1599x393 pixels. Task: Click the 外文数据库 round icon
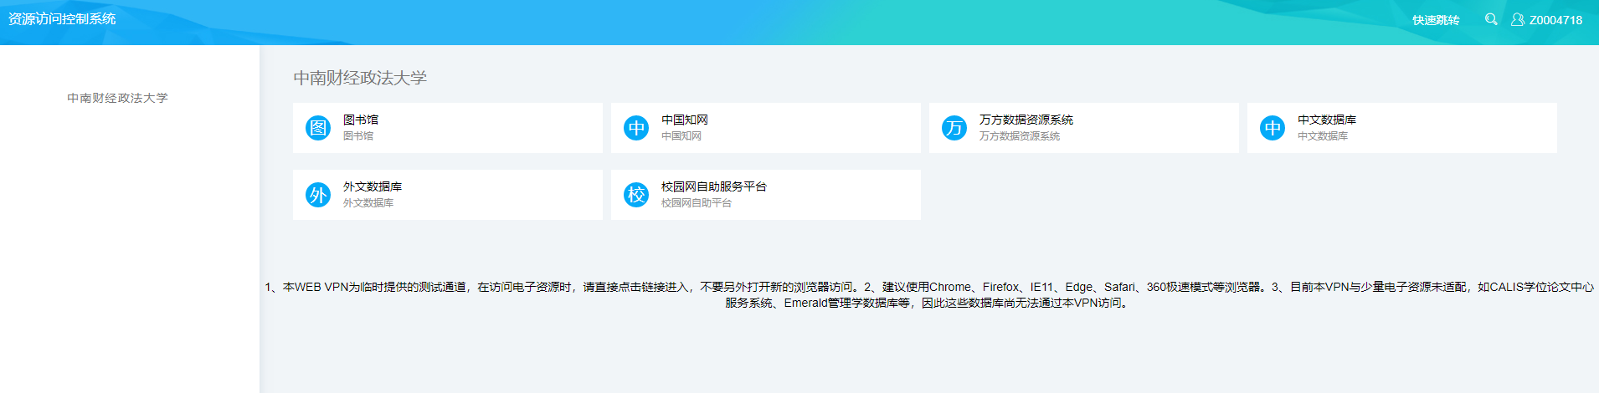pos(318,195)
